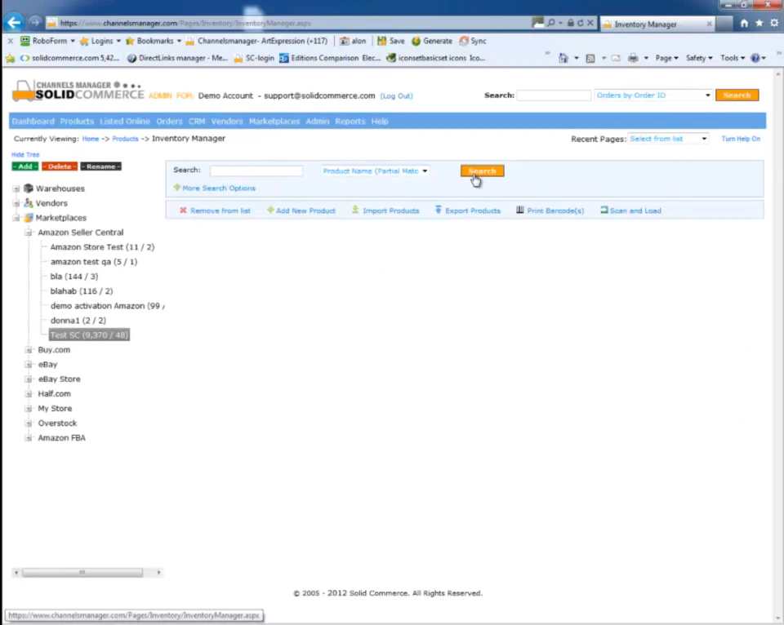
Task: Click the Delete button above the tree
Action: (59, 166)
